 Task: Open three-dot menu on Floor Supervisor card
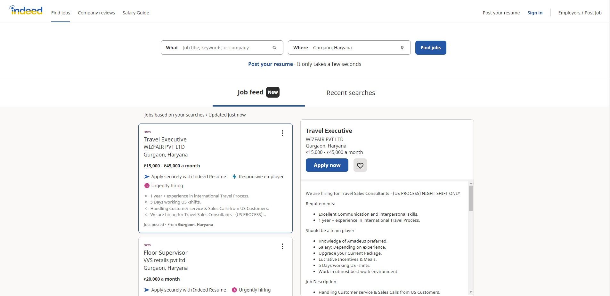pyautogui.click(x=282, y=246)
